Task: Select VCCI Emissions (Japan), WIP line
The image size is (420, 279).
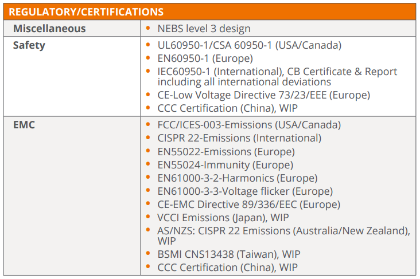Action: 223,218
